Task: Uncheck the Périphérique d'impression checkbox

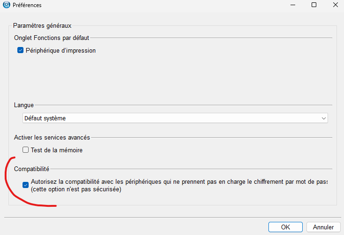Action: (20, 50)
